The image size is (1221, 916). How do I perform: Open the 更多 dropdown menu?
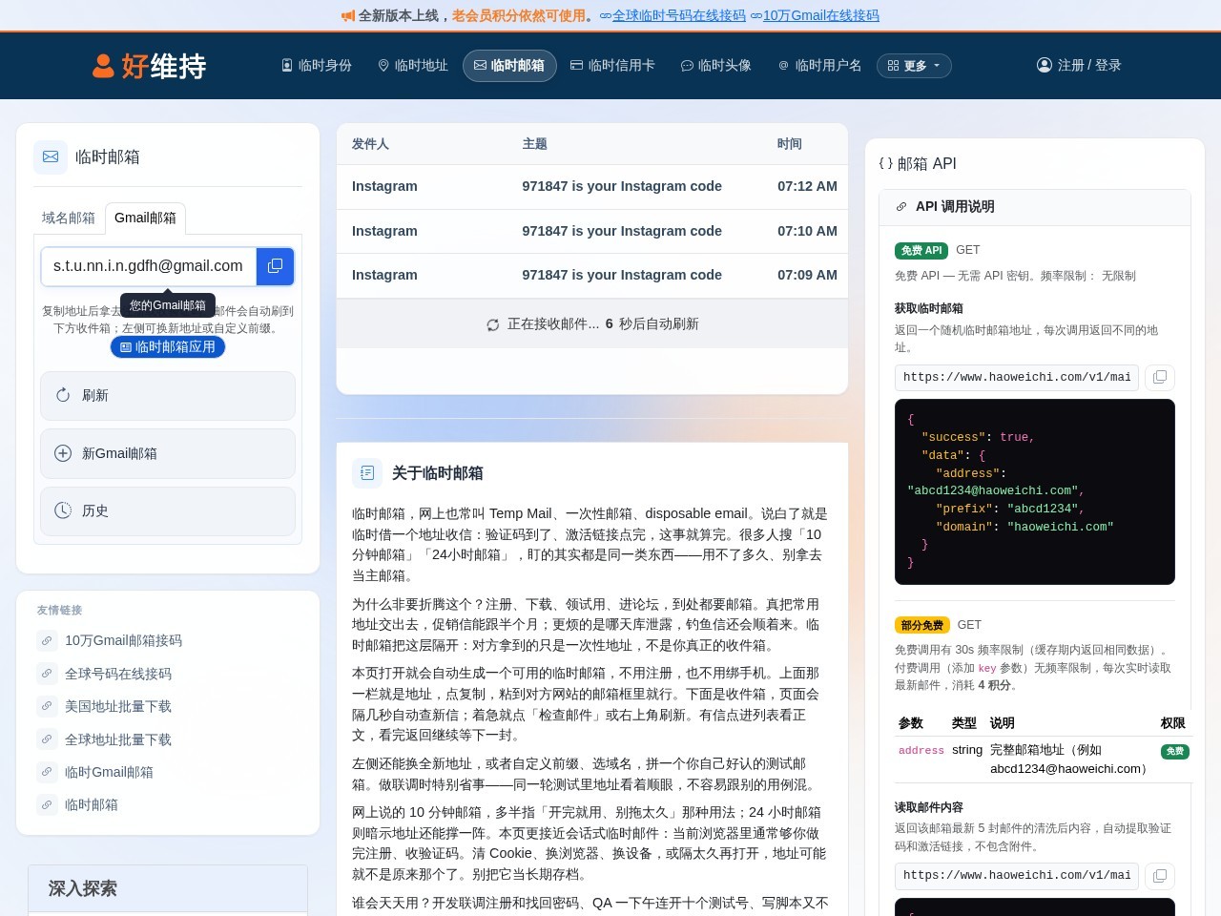pyautogui.click(x=914, y=66)
